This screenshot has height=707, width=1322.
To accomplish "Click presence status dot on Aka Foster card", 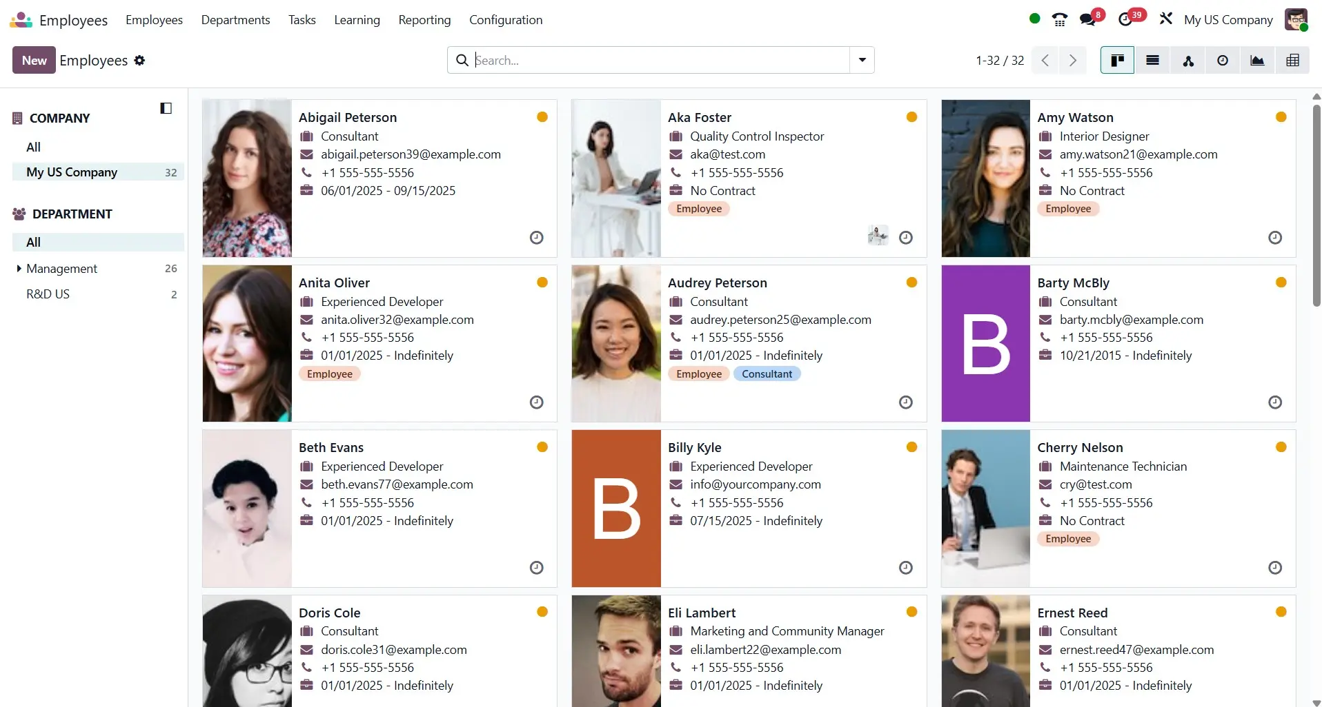I will [x=911, y=117].
